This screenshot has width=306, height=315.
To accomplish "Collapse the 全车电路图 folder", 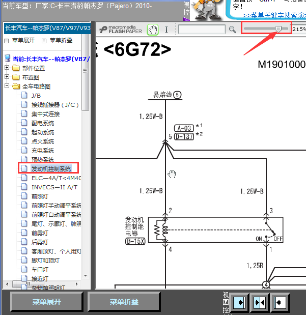I will [x=7, y=86].
